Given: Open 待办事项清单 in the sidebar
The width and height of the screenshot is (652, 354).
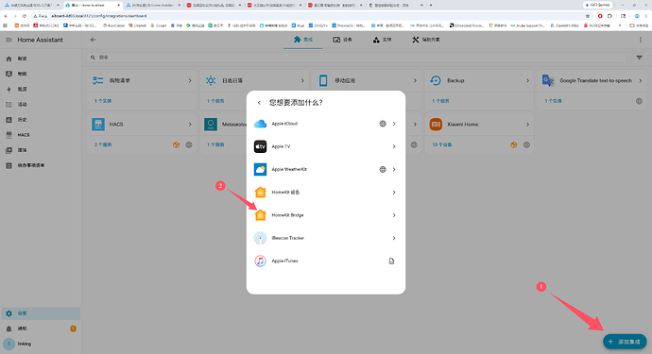Looking at the screenshot, I should coord(41,165).
